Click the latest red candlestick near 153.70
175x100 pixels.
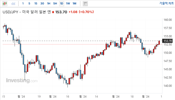(159, 43)
